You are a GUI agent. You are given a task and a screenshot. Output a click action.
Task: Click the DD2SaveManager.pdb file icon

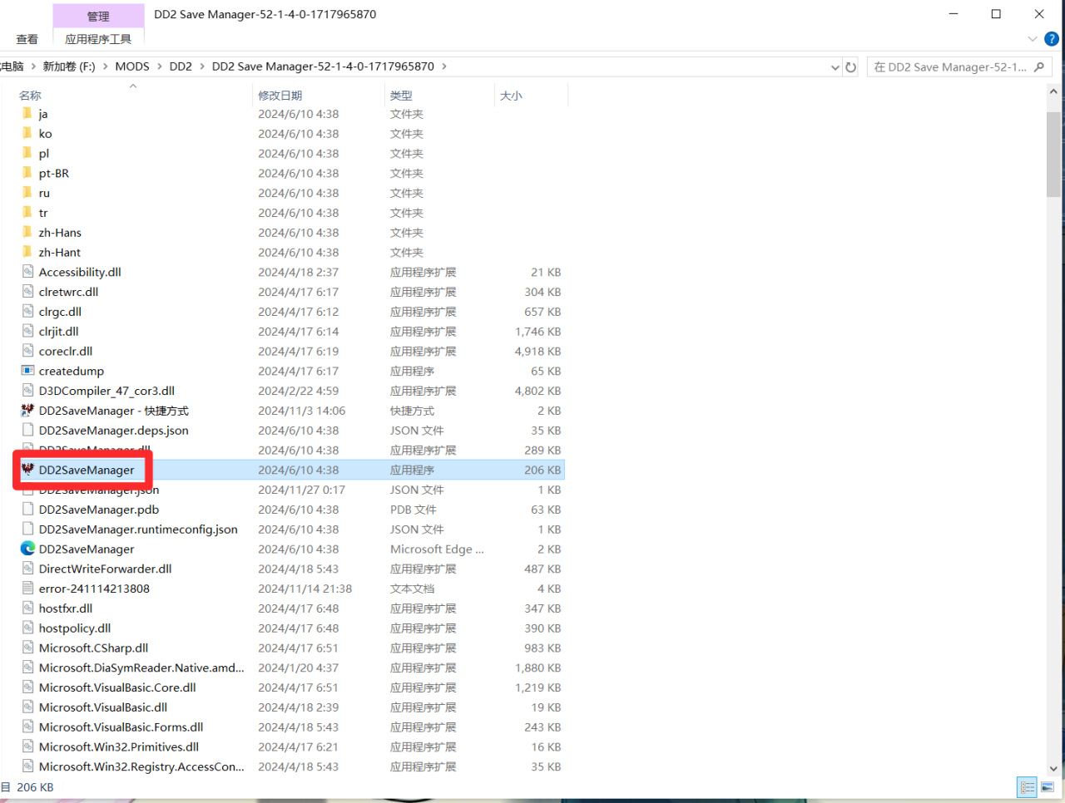click(27, 510)
